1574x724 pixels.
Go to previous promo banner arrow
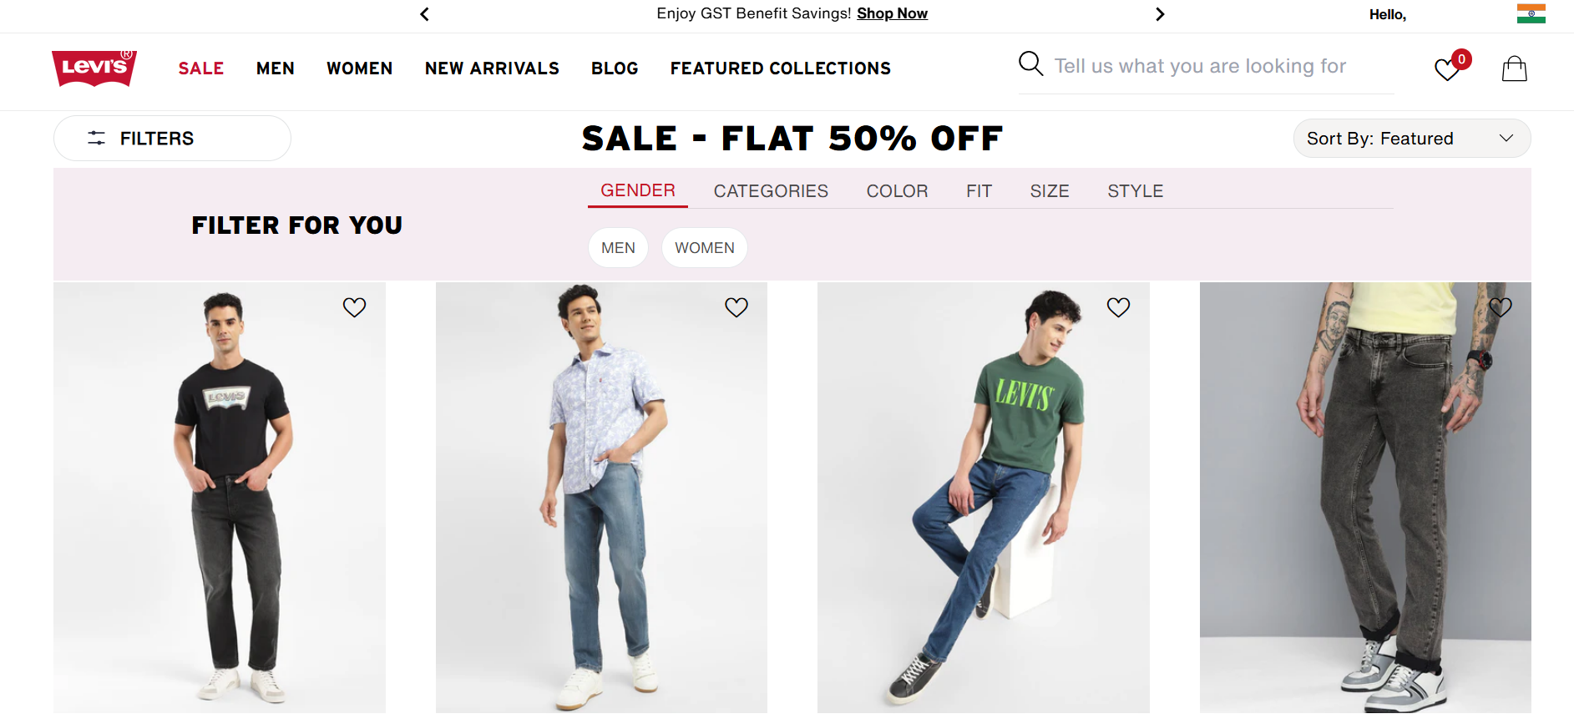(x=425, y=14)
